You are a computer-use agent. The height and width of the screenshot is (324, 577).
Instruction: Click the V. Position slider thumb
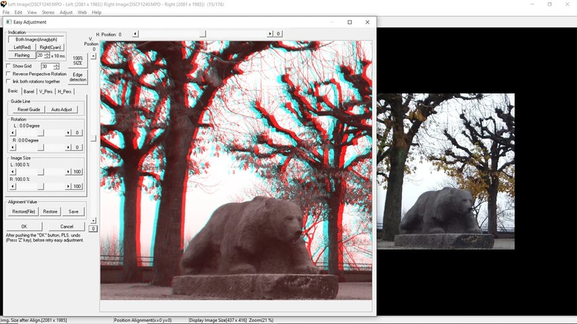click(94, 138)
